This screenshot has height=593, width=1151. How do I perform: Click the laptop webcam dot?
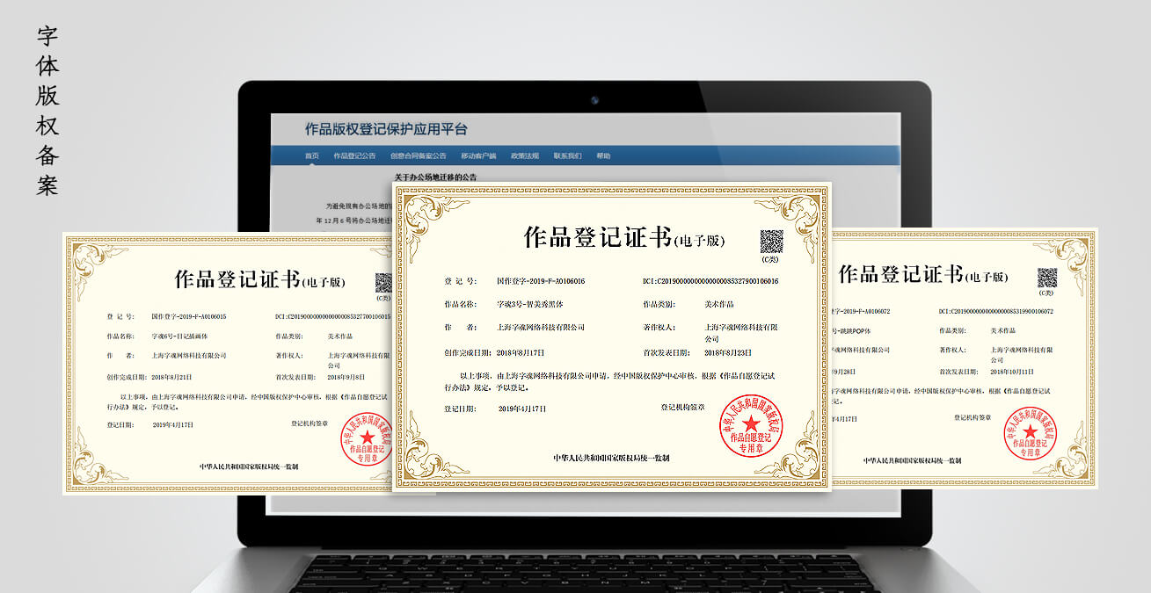pyautogui.click(x=594, y=99)
